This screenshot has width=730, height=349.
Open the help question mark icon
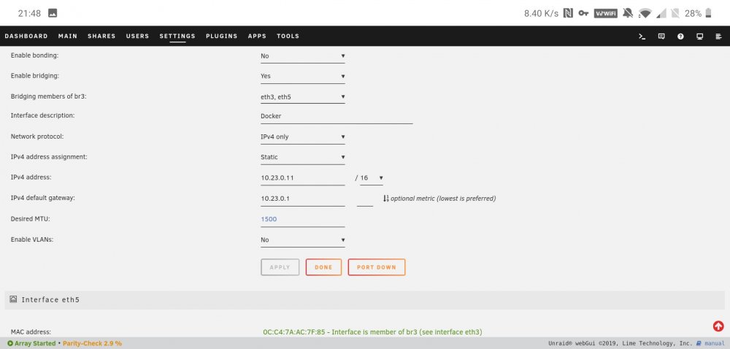(680, 37)
